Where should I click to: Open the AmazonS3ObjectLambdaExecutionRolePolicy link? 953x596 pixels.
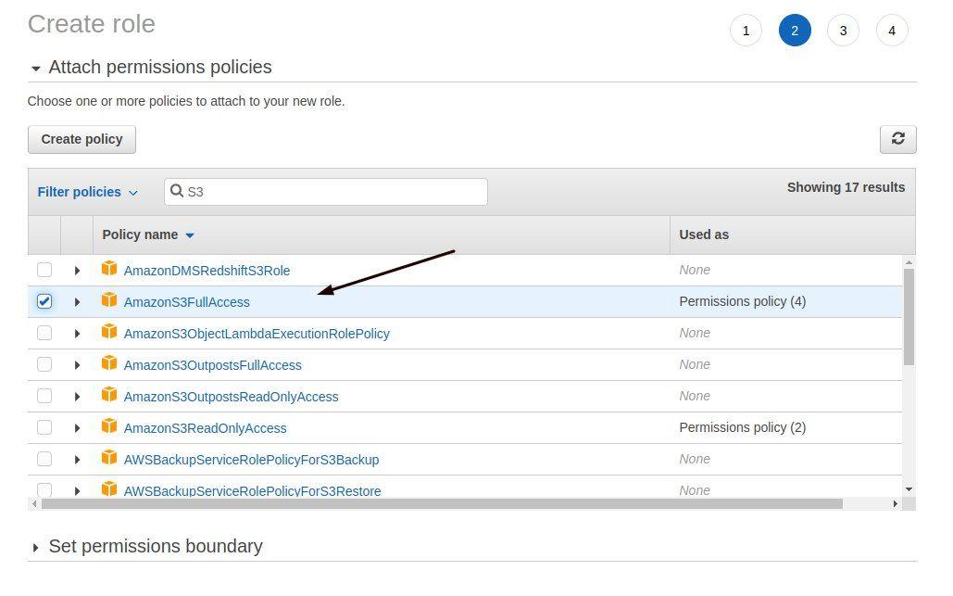257,334
